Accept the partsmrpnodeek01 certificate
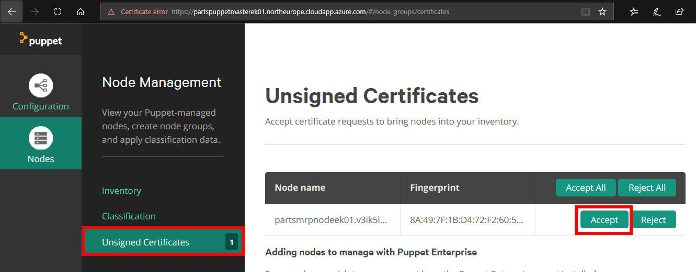 pos(604,220)
